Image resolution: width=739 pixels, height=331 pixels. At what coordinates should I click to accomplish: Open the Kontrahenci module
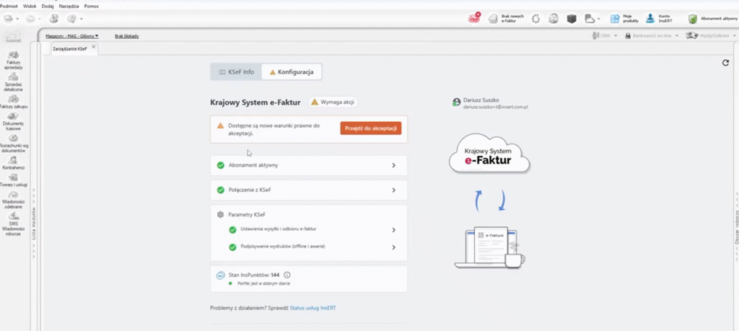coord(13,161)
